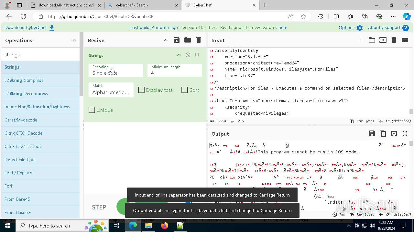Clear recipe with trash icon

[x=199, y=40]
